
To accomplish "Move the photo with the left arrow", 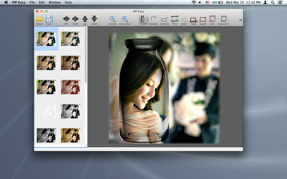I will click(x=66, y=20).
